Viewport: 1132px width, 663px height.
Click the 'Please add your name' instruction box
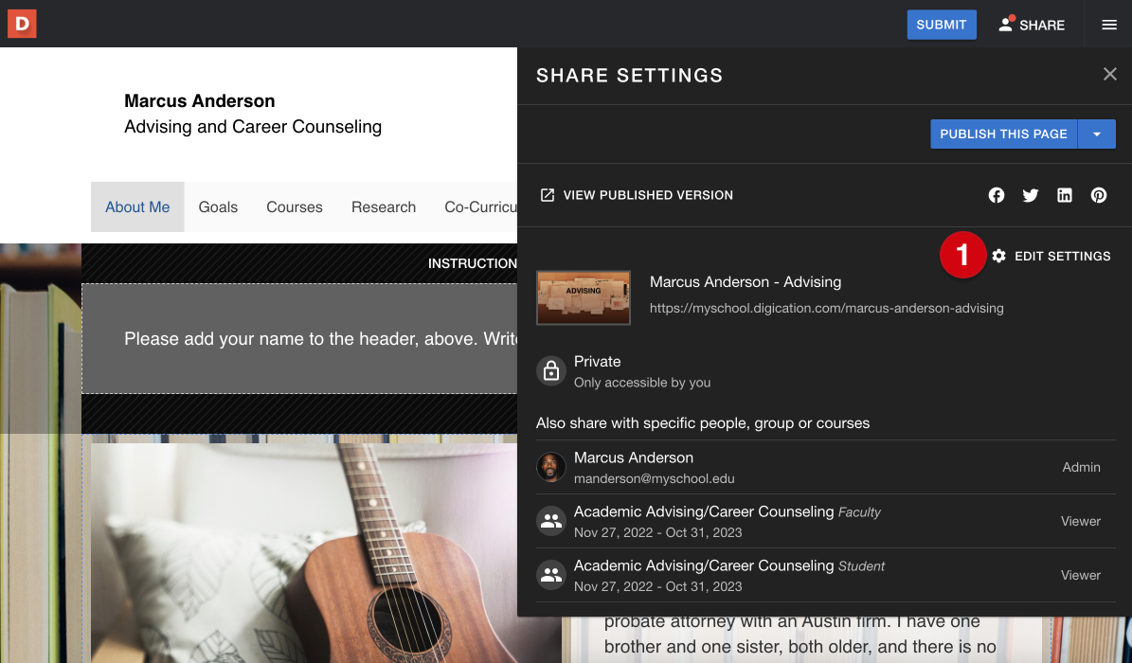tap(299, 339)
